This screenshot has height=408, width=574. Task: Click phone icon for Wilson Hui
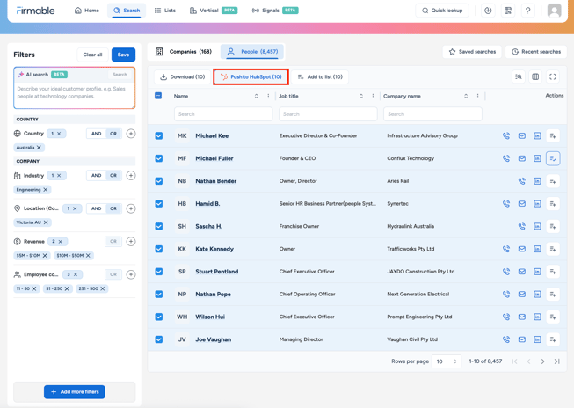click(x=506, y=317)
